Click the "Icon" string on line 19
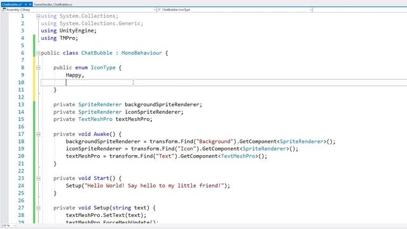This screenshot has width=407, height=229. 187,149
